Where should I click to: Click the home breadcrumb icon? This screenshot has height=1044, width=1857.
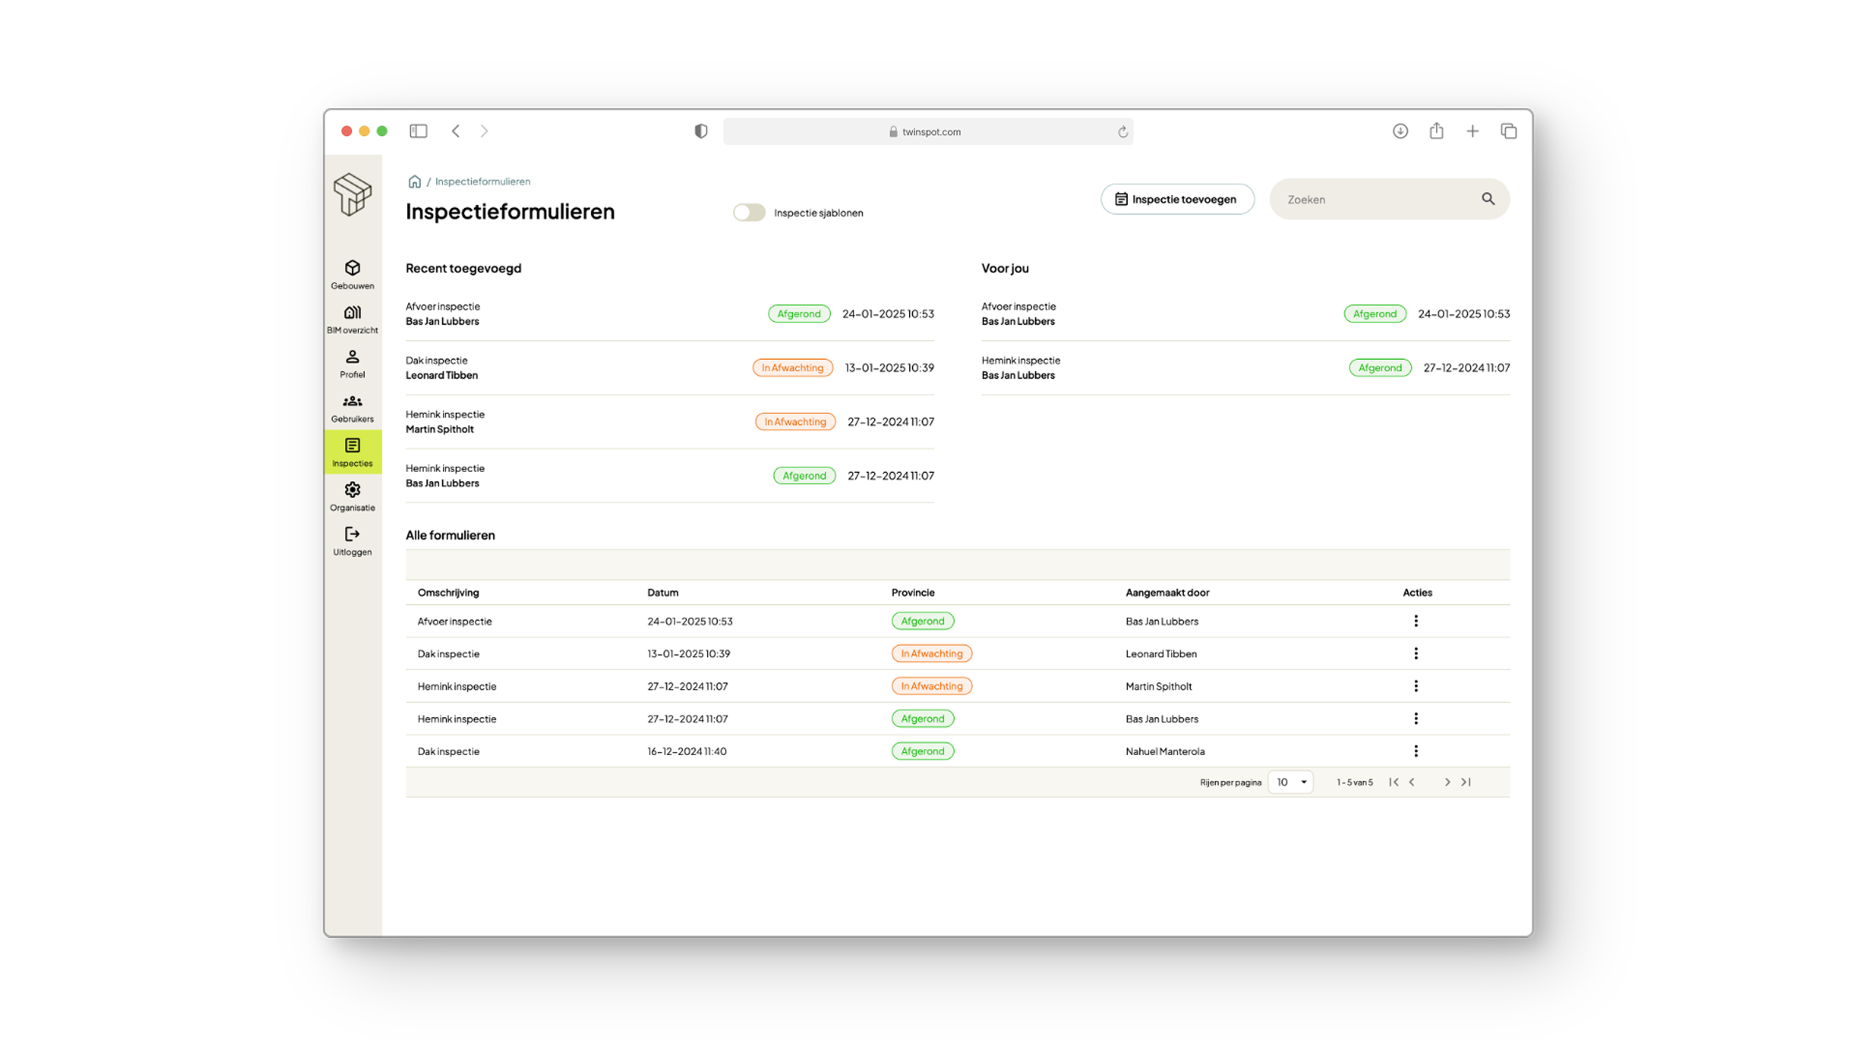(x=414, y=182)
